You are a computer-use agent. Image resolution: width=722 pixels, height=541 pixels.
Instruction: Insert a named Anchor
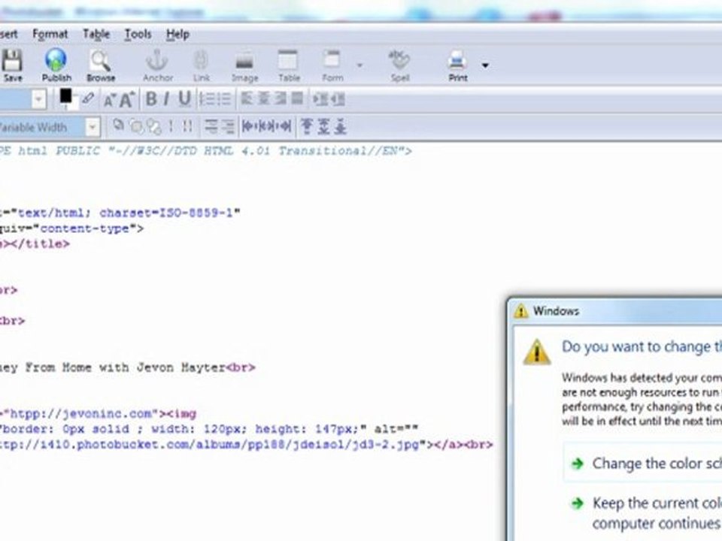(157, 60)
